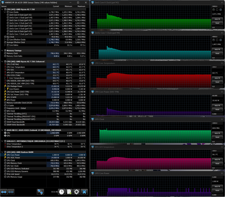
Task: Click clock icon beside GPU Memory Clock
Action: pos(5,163)
